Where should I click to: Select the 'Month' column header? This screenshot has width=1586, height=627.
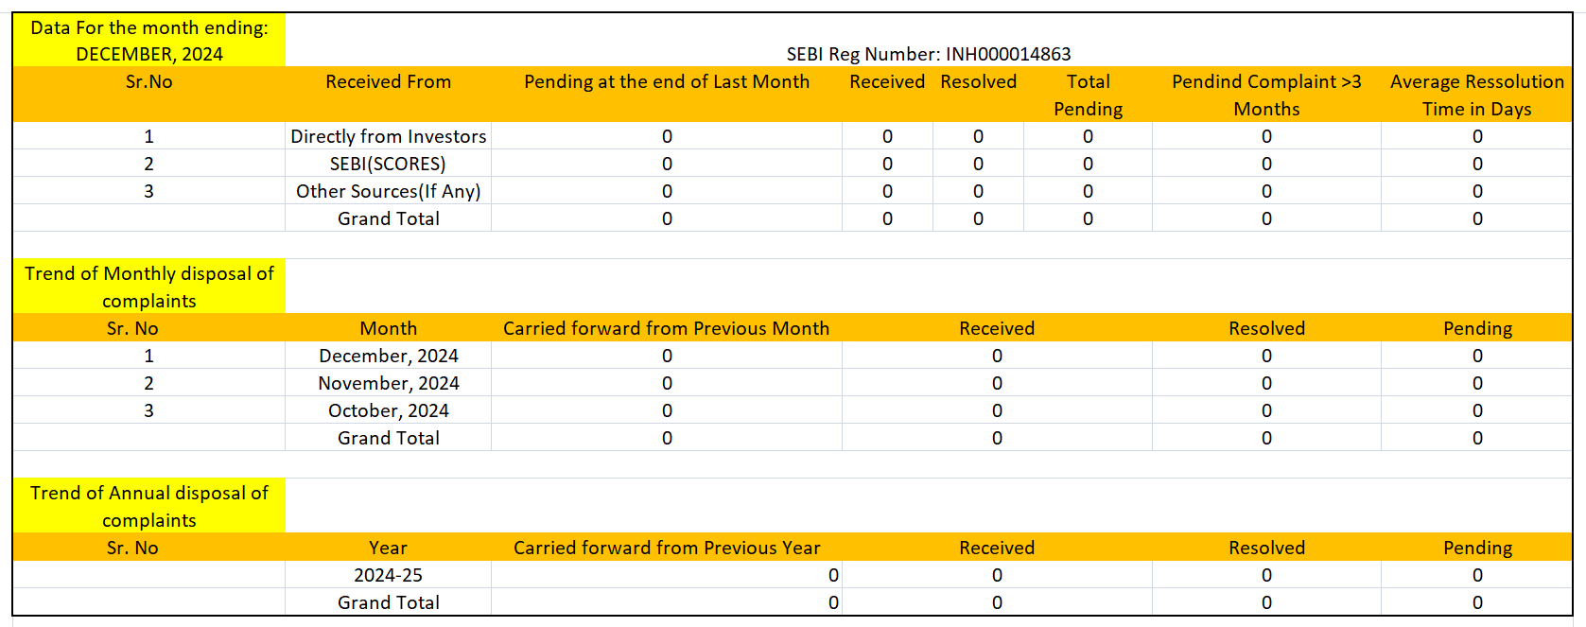point(388,328)
